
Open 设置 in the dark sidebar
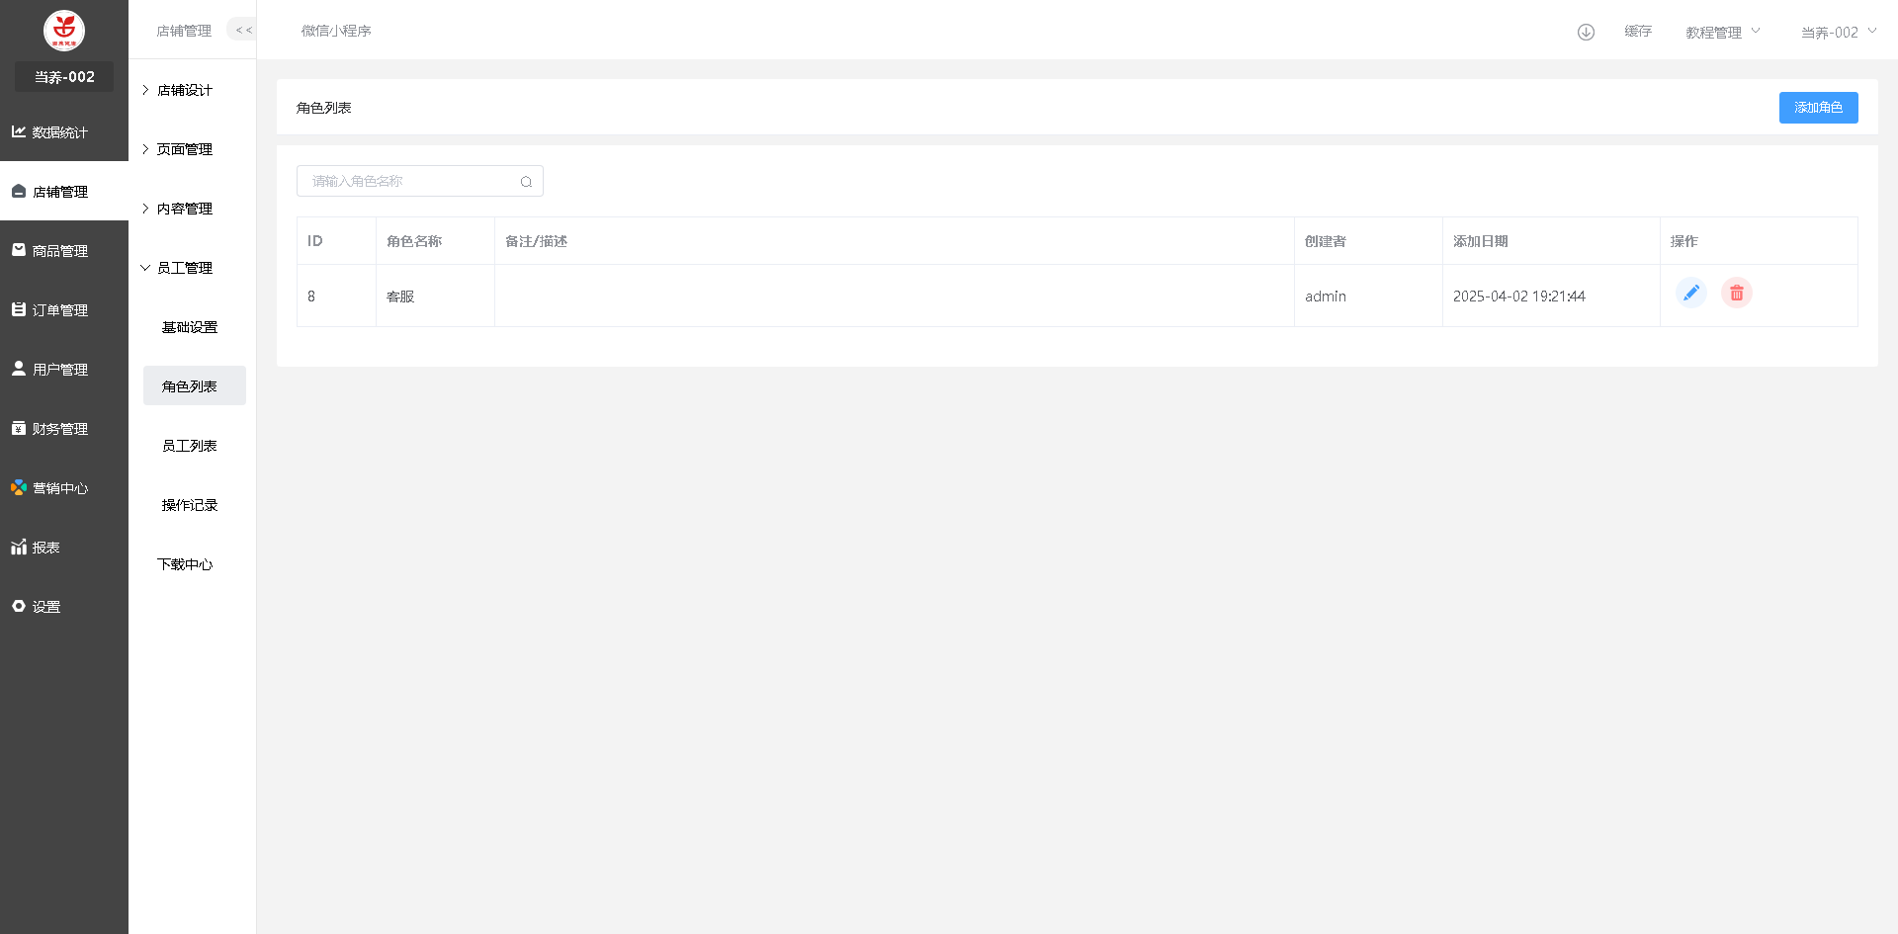click(x=45, y=607)
